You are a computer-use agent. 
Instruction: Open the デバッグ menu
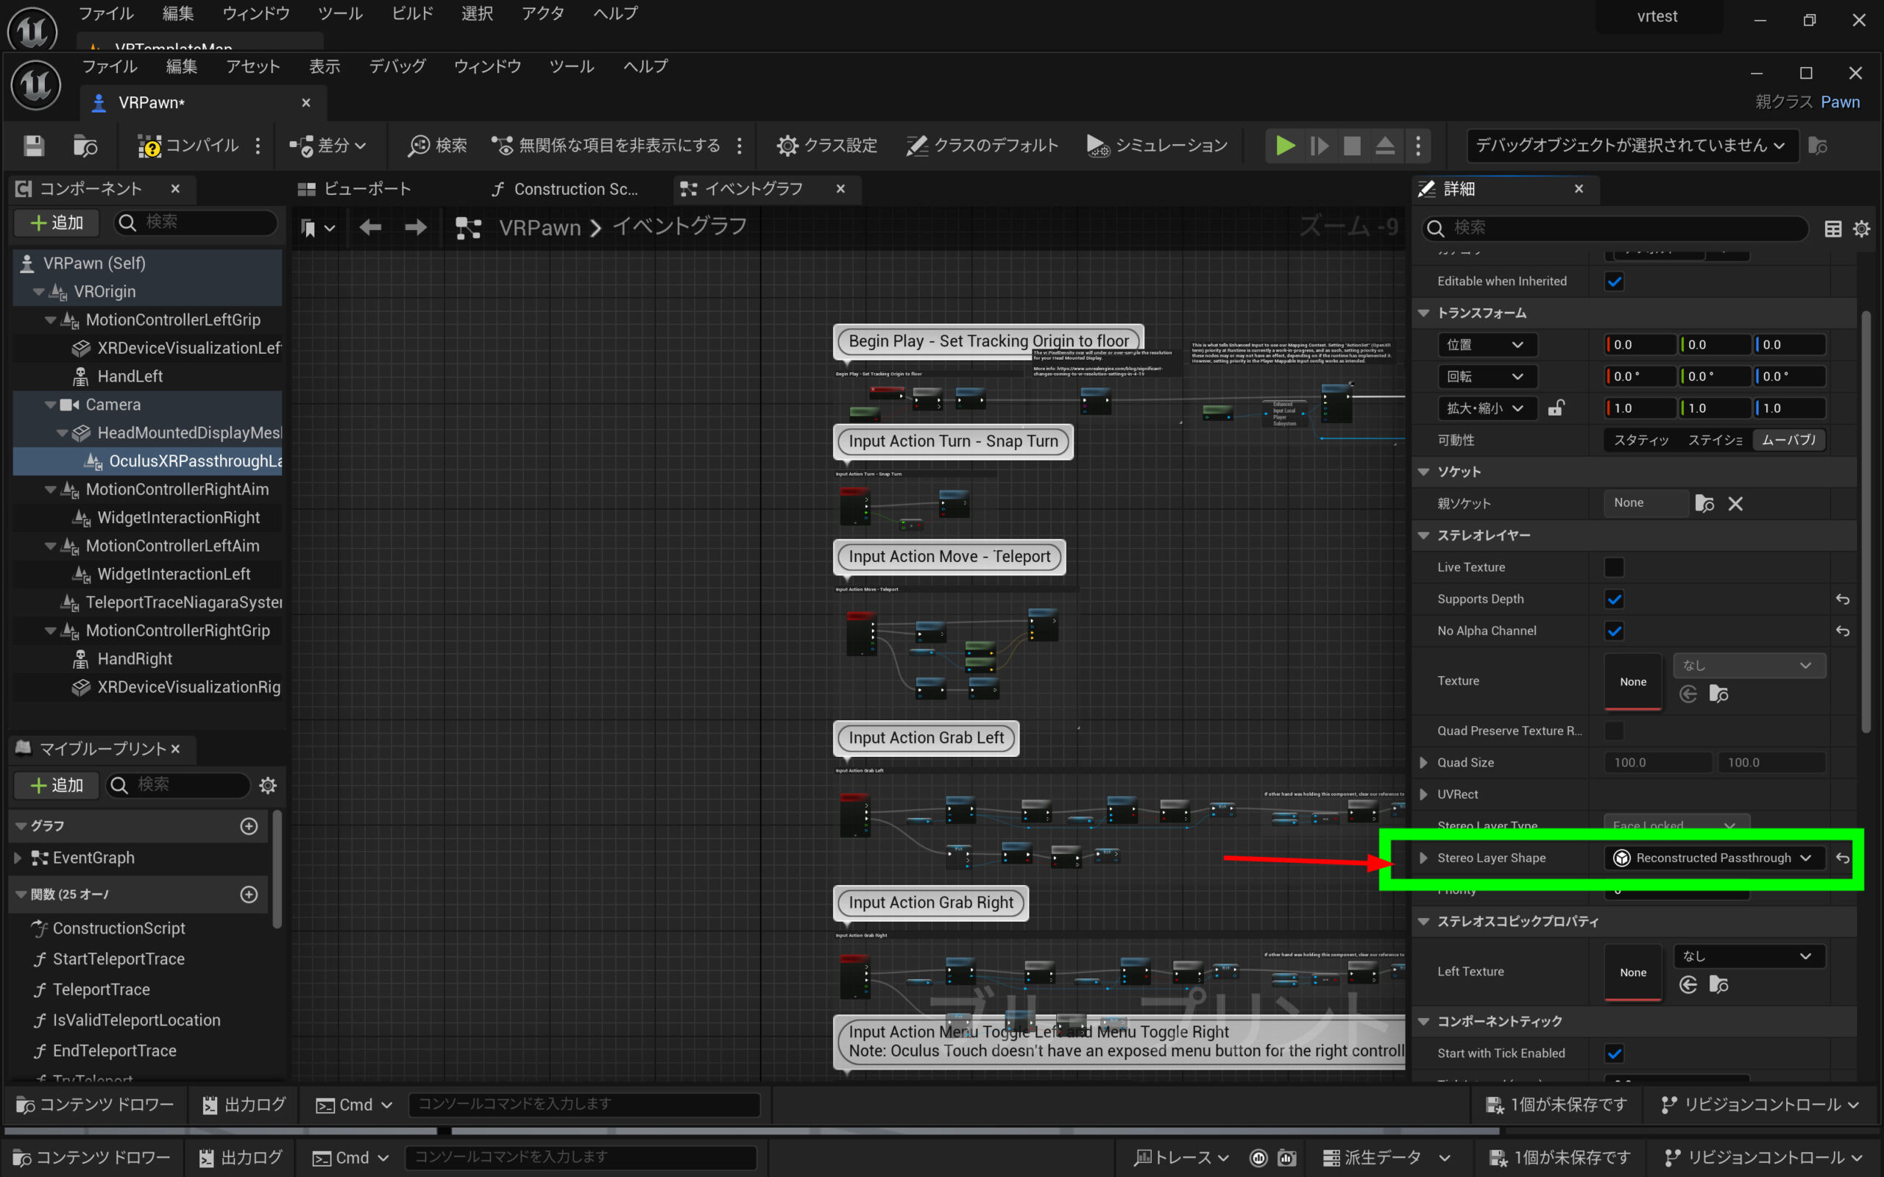pyautogui.click(x=397, y=66)
